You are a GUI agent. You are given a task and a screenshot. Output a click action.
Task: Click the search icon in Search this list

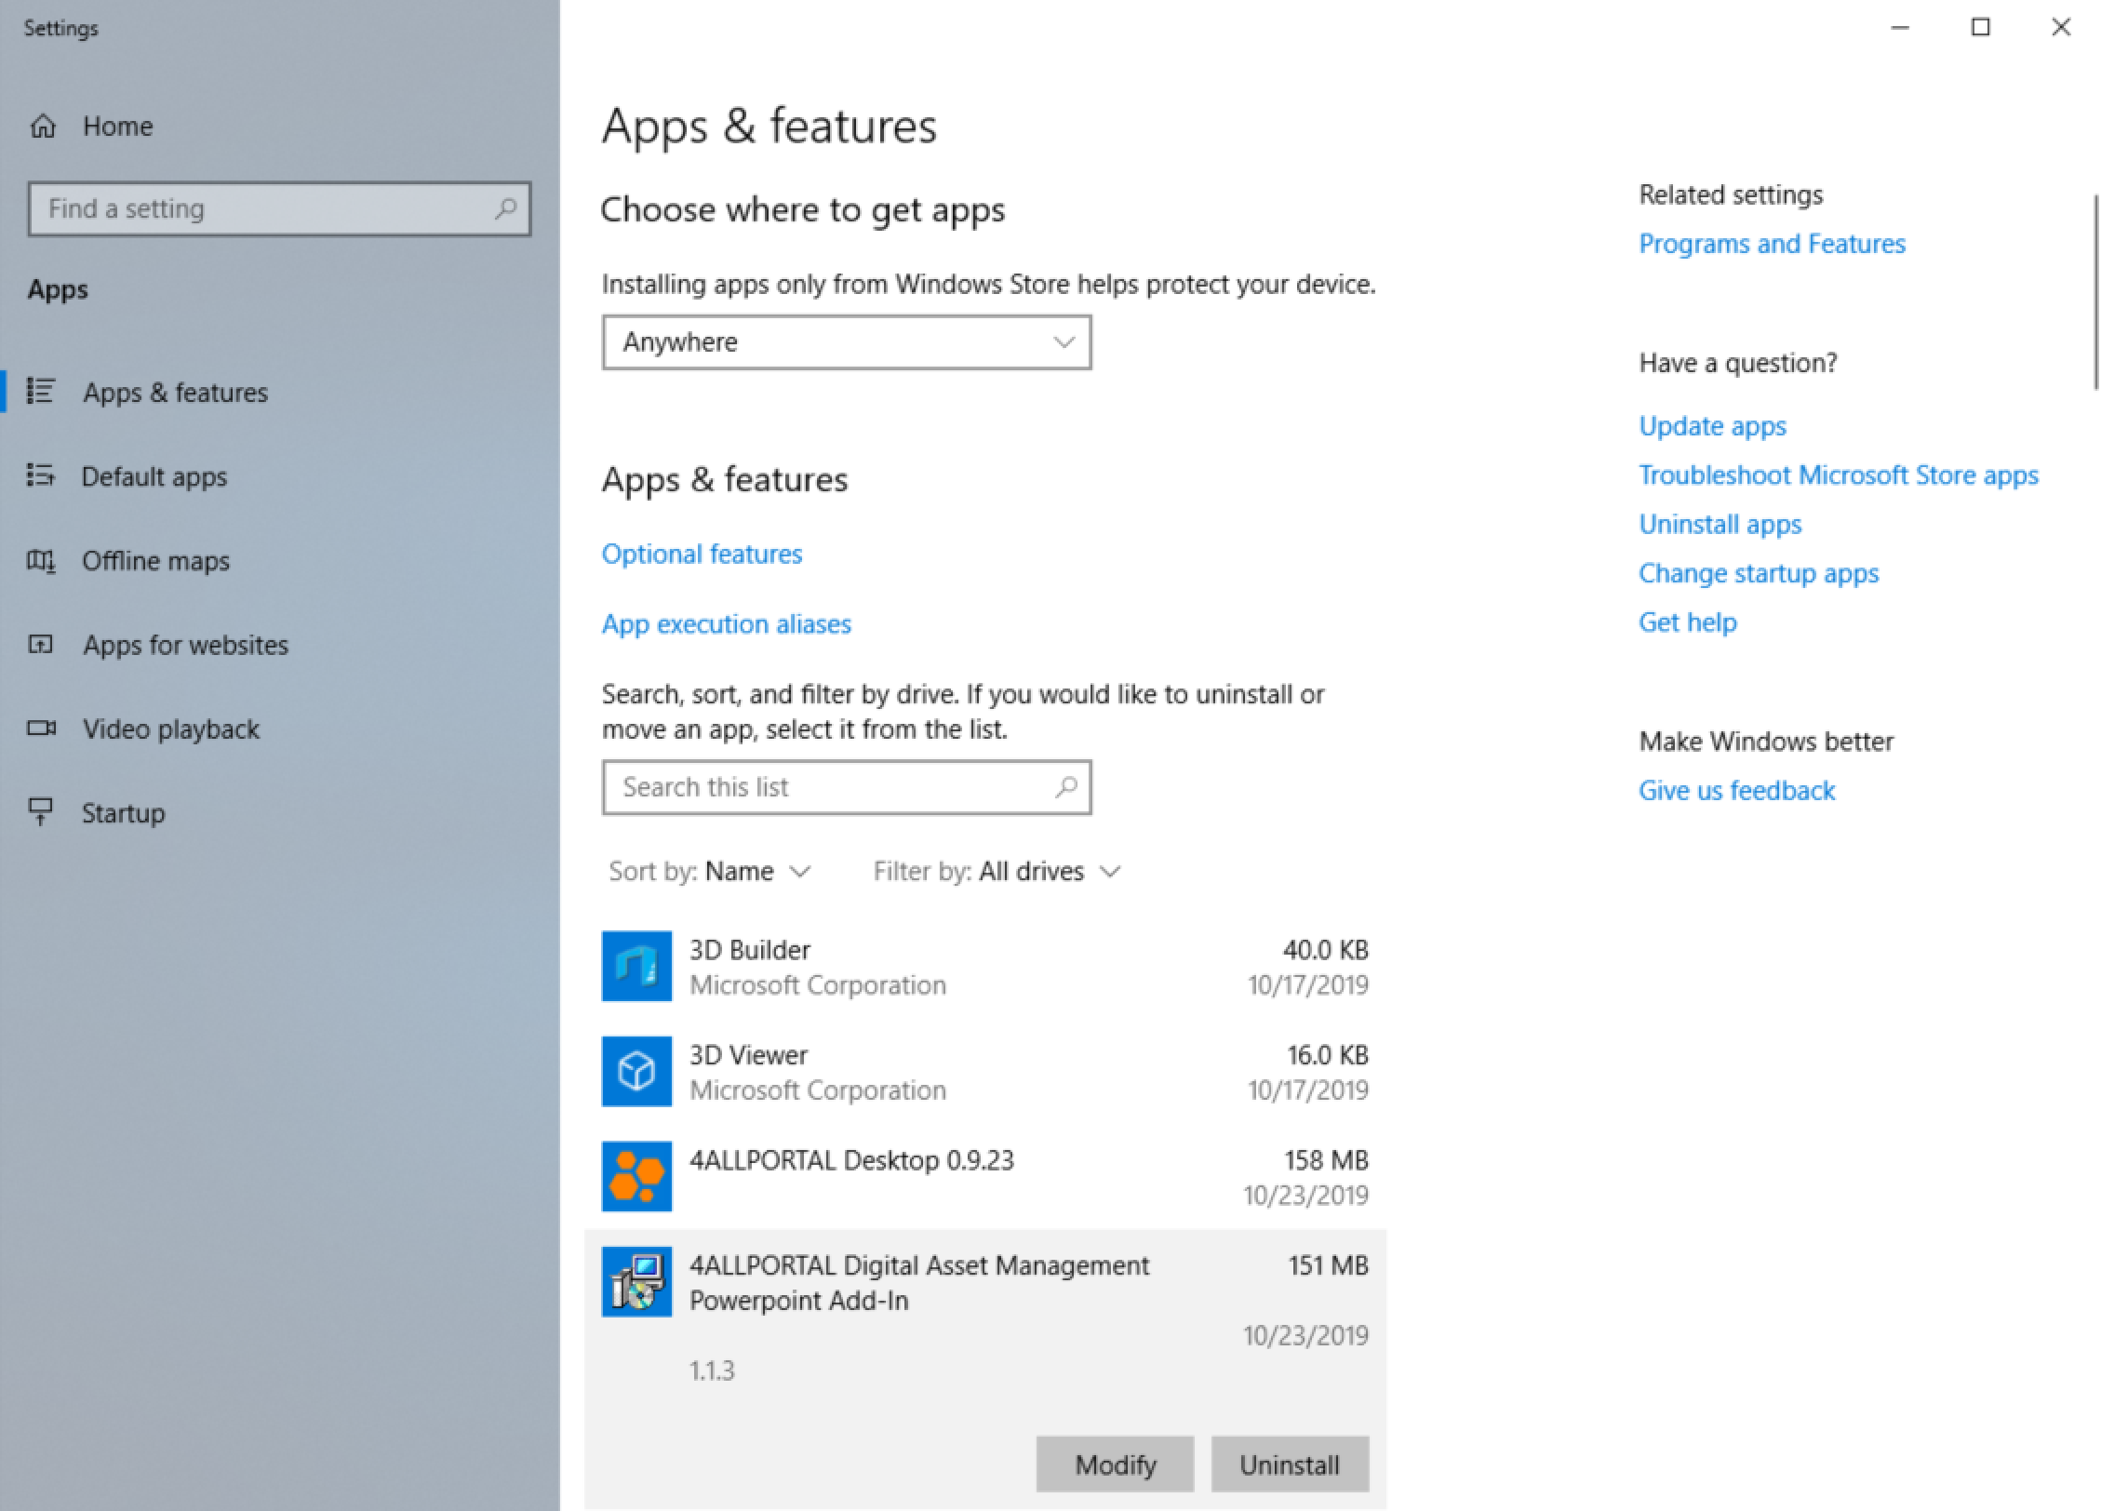(x=1066, y=787)
